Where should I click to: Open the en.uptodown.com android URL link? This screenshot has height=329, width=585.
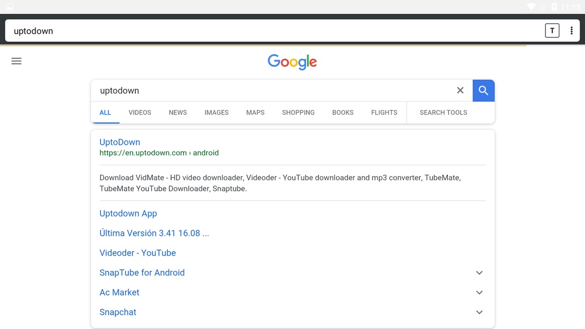[159, 153]
